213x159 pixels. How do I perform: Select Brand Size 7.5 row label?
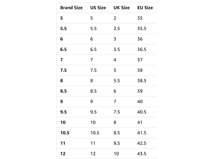click(63, 70)
